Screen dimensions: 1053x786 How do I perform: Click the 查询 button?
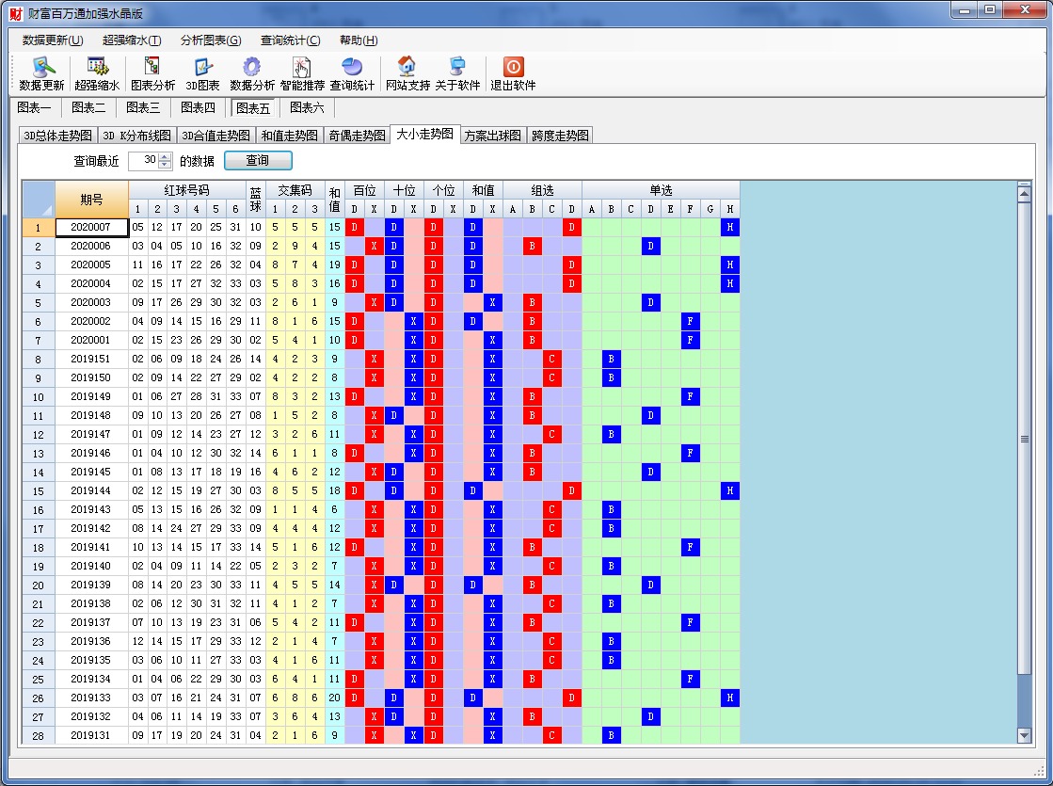257,161
